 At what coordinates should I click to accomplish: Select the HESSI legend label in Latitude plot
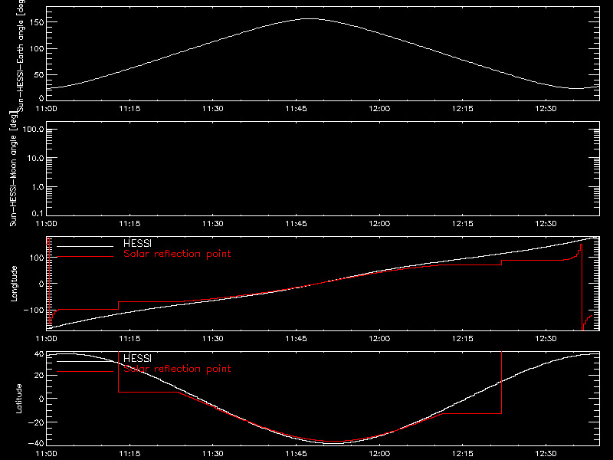click(x=137, y=358)
